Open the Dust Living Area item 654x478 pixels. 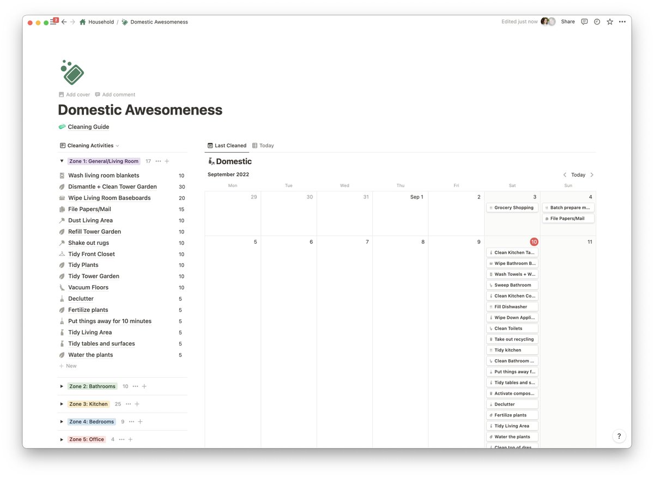pos(90,220)
